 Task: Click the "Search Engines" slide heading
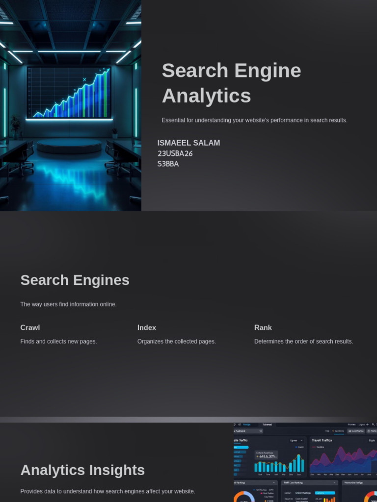tap(75, 280)
